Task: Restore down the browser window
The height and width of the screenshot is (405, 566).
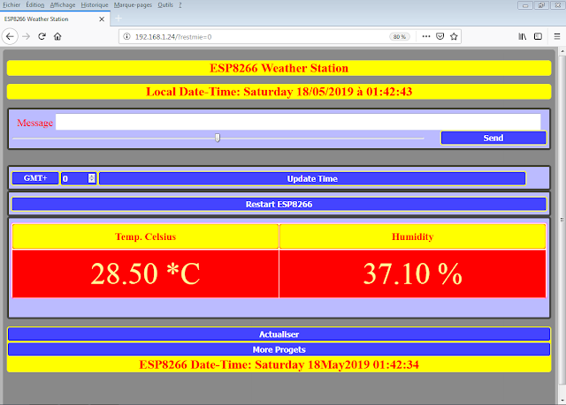Action: coord(541,5)
